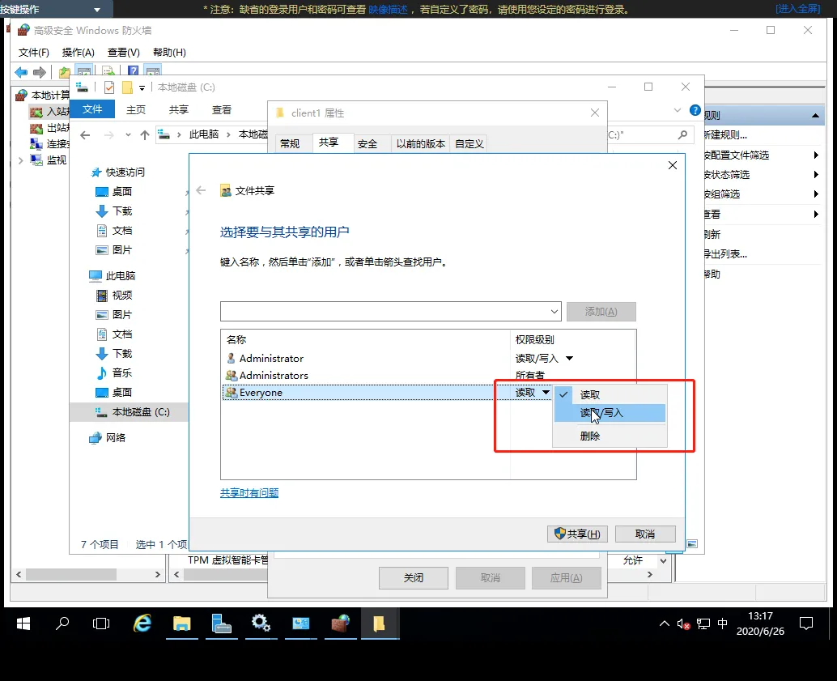Screen dimensions: 837x681
Task: Open the 查看 ribbon tab in Explorer
Action: click(x=221, y=109)
